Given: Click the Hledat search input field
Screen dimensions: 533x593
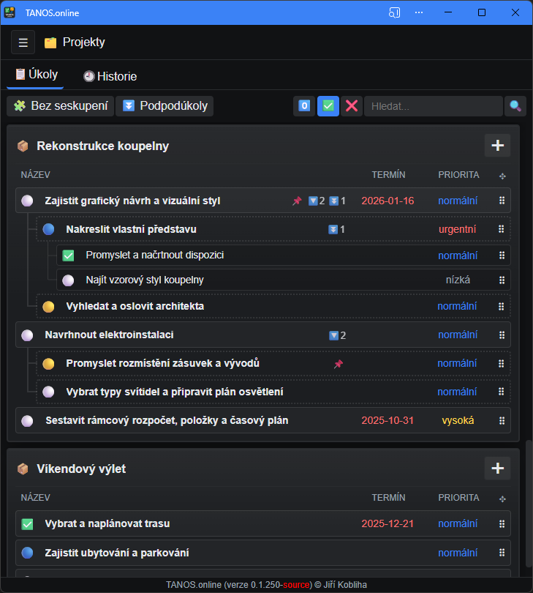Looking at the screenshot, I should coord(433,106).
